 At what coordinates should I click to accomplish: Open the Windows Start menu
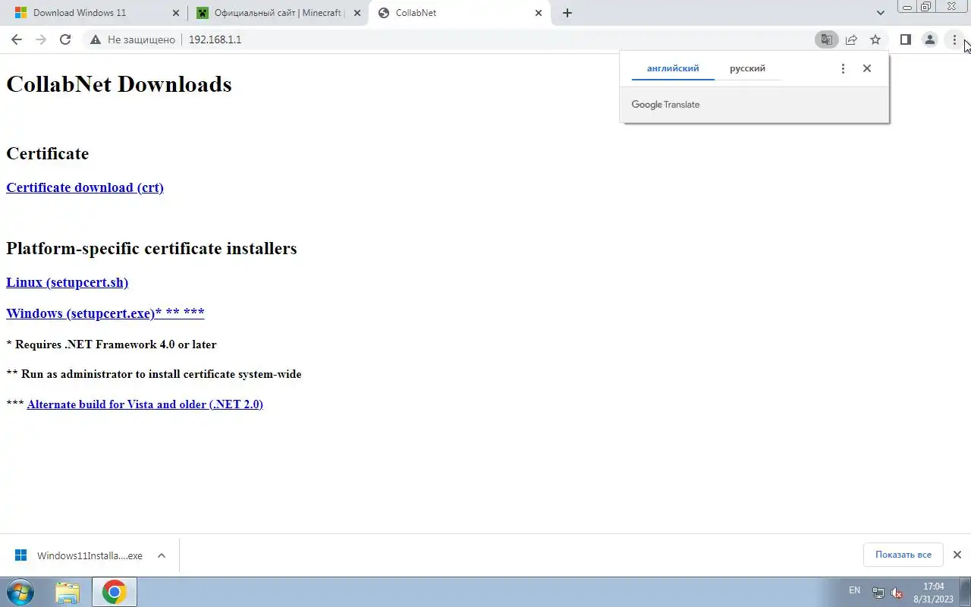[19, 592]
